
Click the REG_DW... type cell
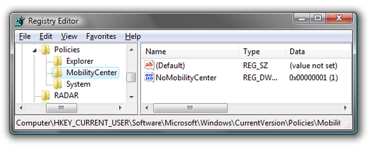(x=260, y=78)
